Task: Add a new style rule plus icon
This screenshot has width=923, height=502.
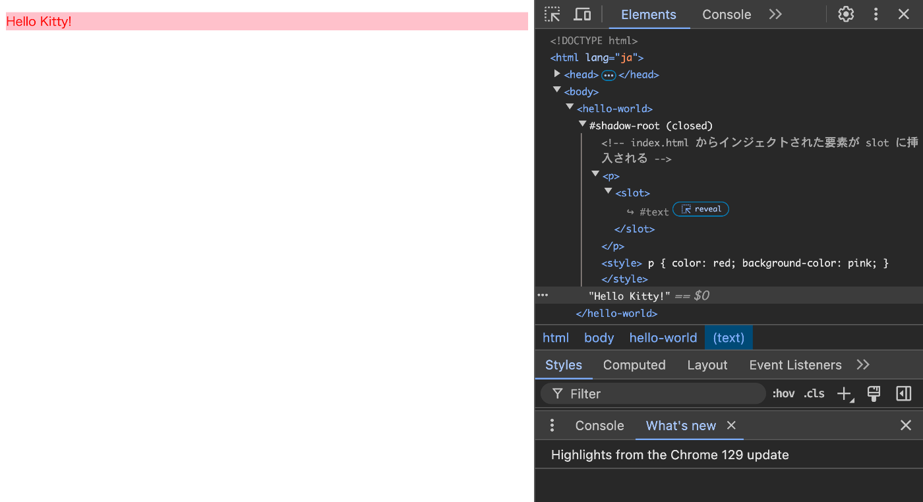Action: [845, 394]
